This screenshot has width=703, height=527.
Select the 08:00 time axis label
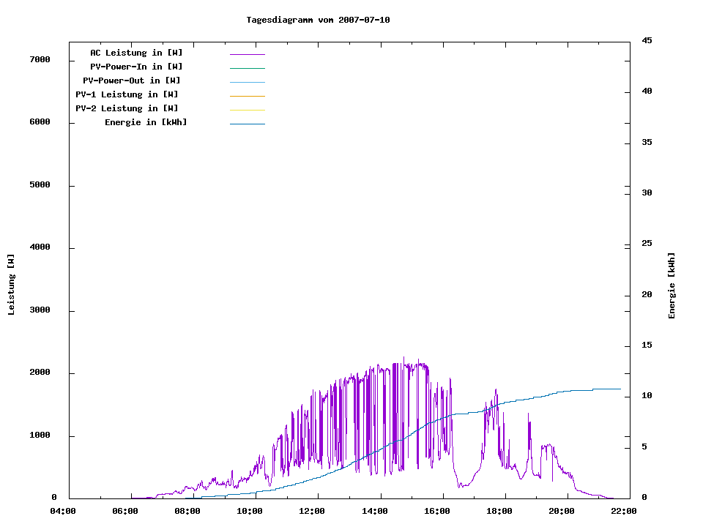(x=187, y=511)
